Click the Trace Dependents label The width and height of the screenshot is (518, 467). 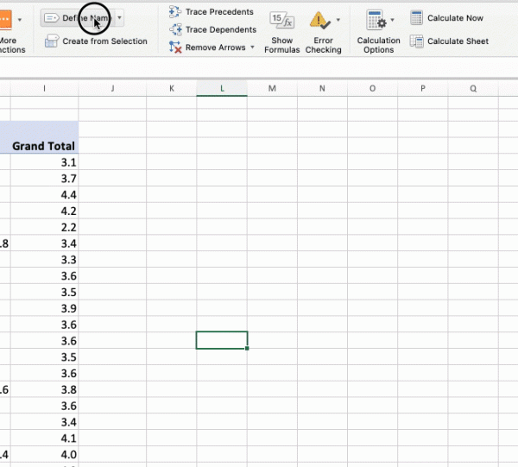pyautogui.click(x=221, y=29)
